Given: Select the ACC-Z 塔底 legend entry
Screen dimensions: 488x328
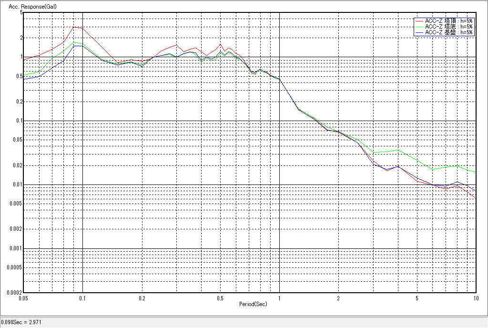Looking at the screenshot, I should 448,27.
